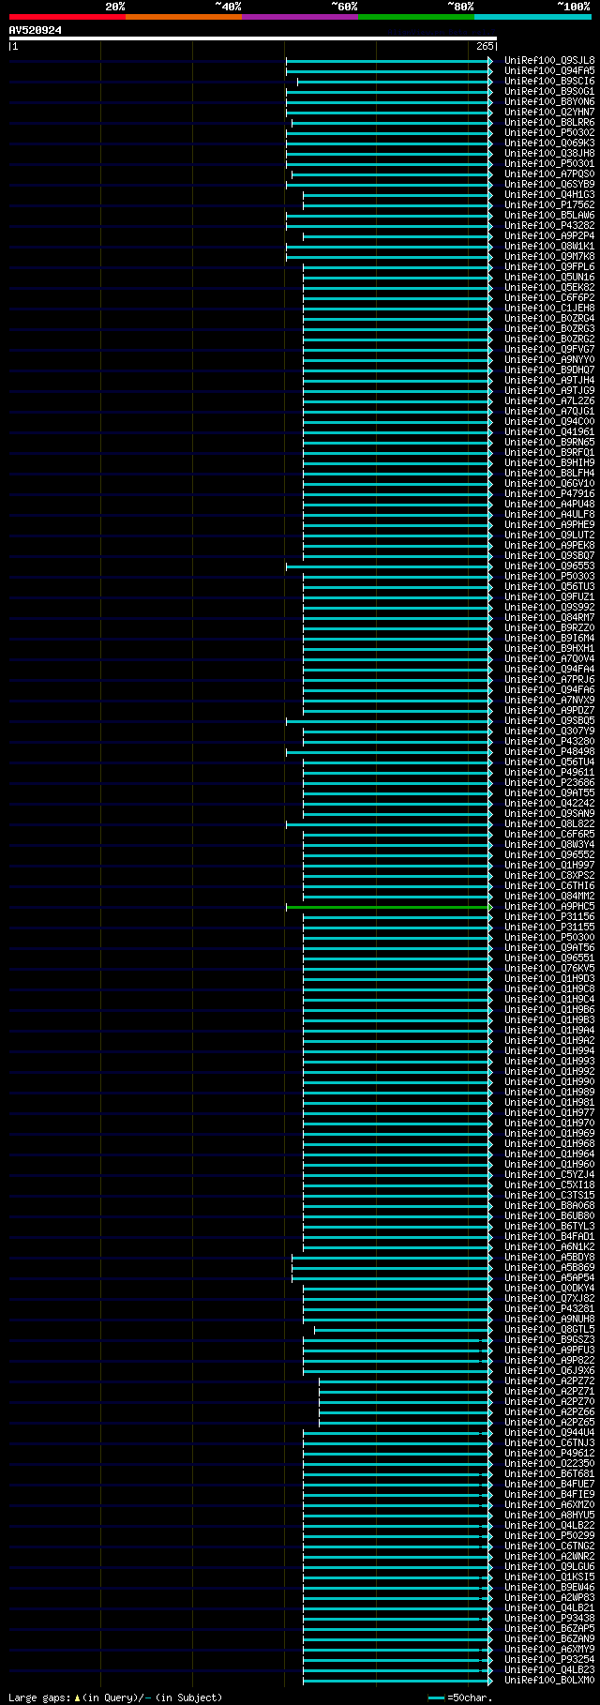Select the UniRef100_P43281 label
The height and width of the screenshot is (1705, 600).
click(x=549, y=1309)
